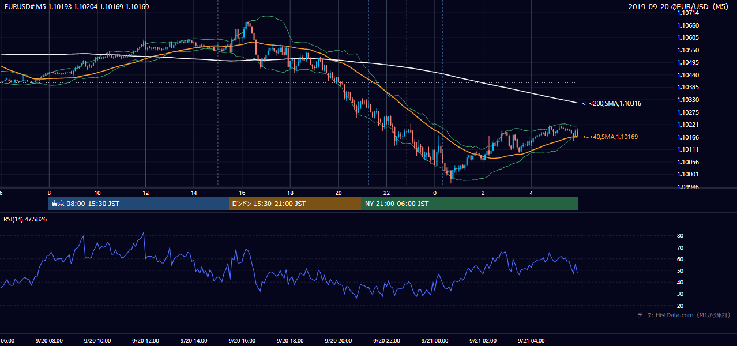Click RSI scale value 50
The width and height of the screenshot is (737, 346).
coord(680,270)
